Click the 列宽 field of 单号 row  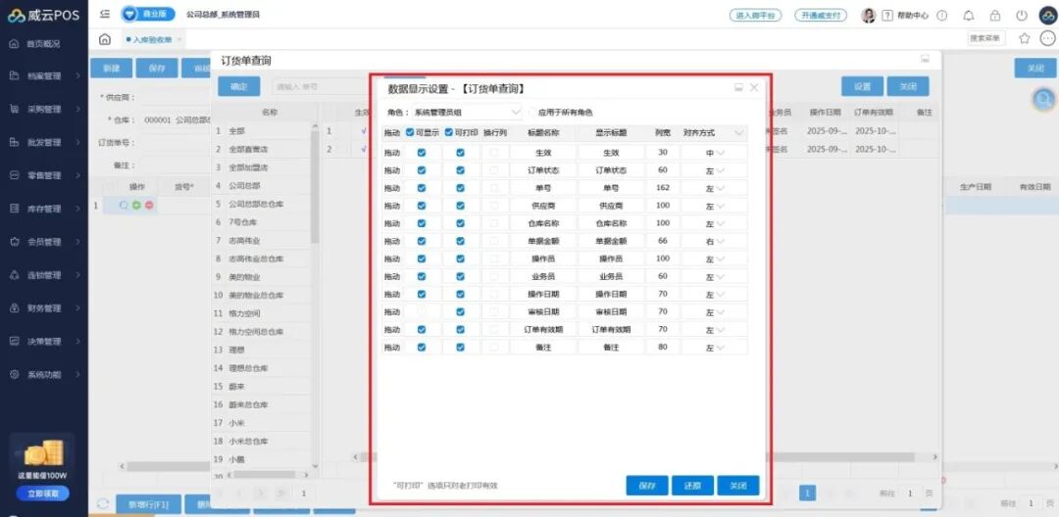(x=663, y=188)
